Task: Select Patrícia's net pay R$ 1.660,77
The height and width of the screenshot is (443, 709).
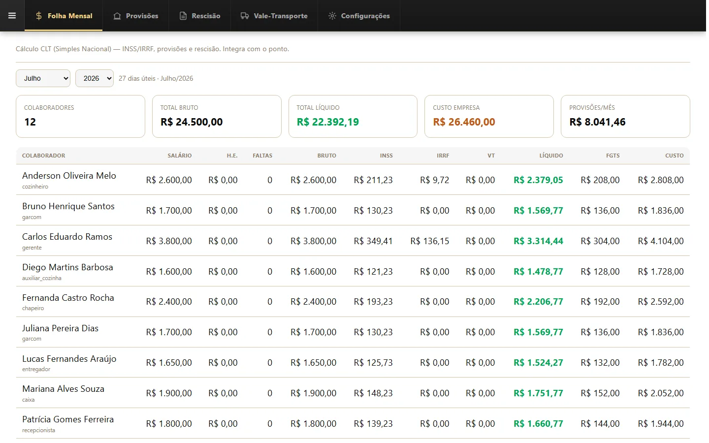Action: [x=538, y=424]
